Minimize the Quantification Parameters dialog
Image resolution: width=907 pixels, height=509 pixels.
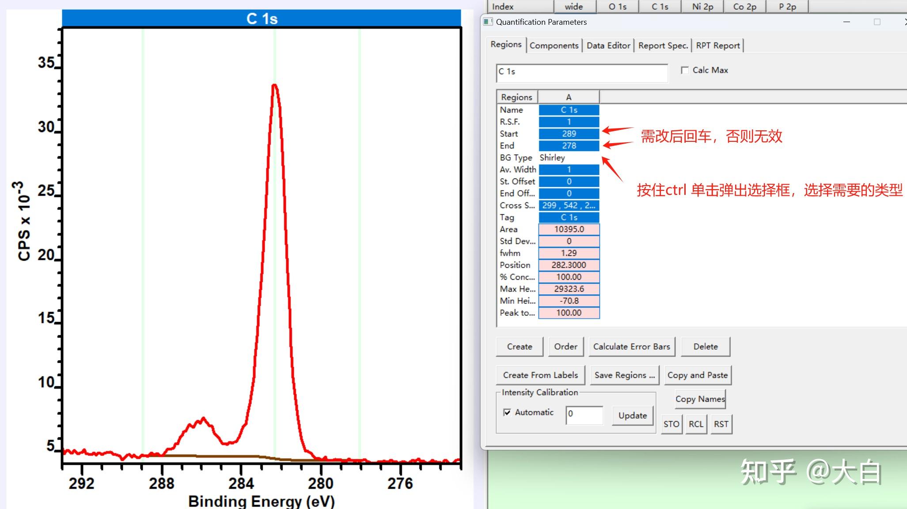846,22
